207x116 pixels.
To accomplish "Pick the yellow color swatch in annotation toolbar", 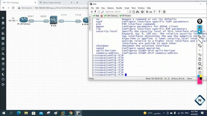I will (x=201, y=76).
